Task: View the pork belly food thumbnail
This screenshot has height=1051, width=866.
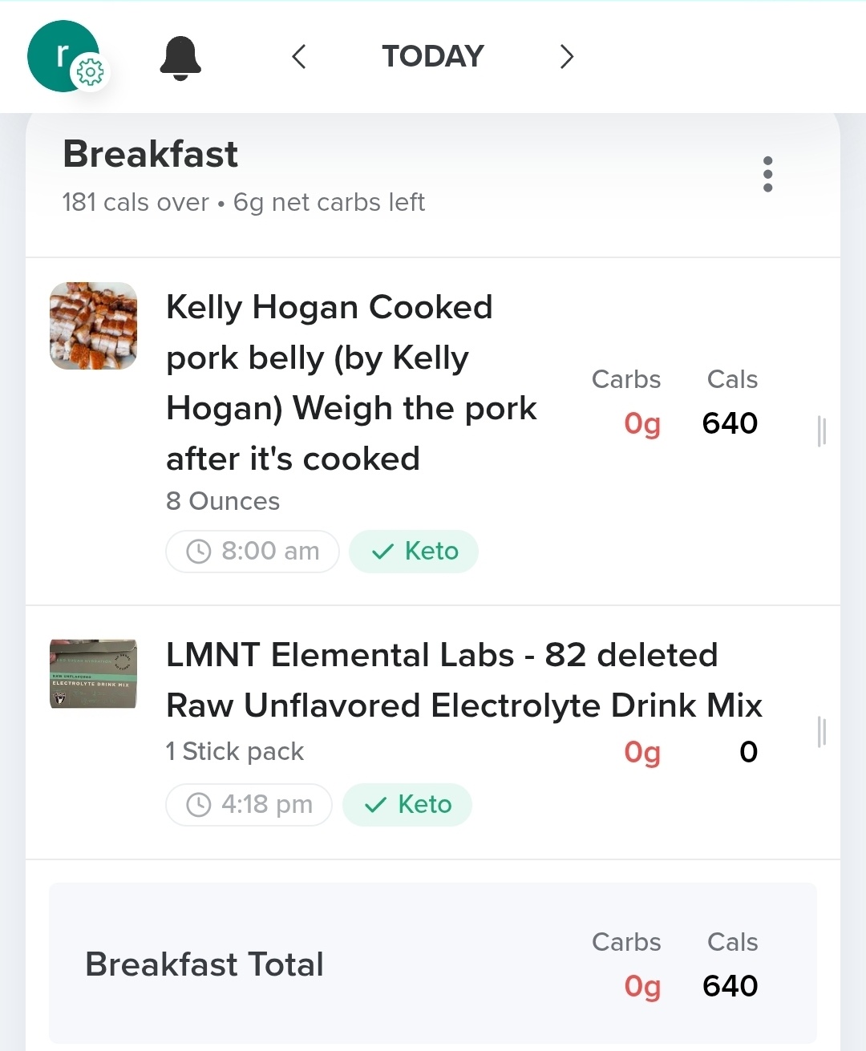Action: (x=93, y=325)
